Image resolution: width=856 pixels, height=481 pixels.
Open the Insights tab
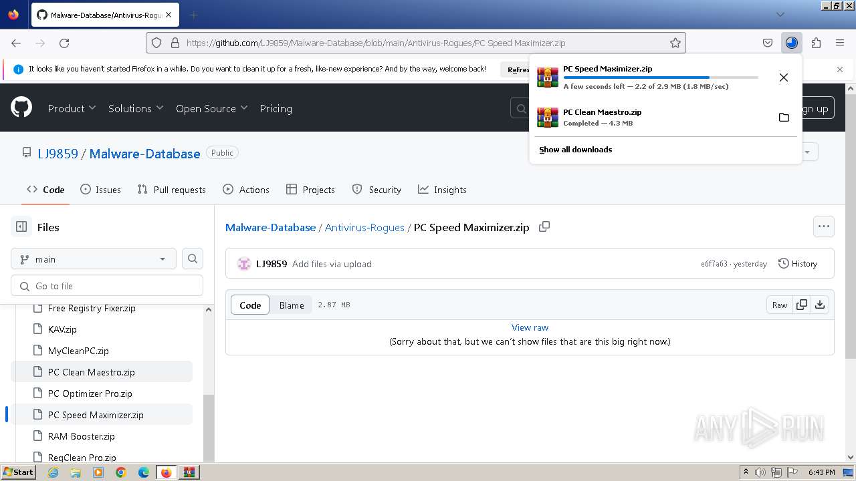pos(442,190)
